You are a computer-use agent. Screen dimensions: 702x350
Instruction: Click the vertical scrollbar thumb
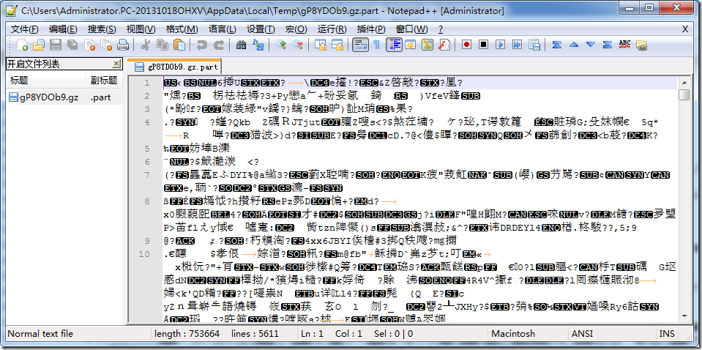[x=684, y=95]
